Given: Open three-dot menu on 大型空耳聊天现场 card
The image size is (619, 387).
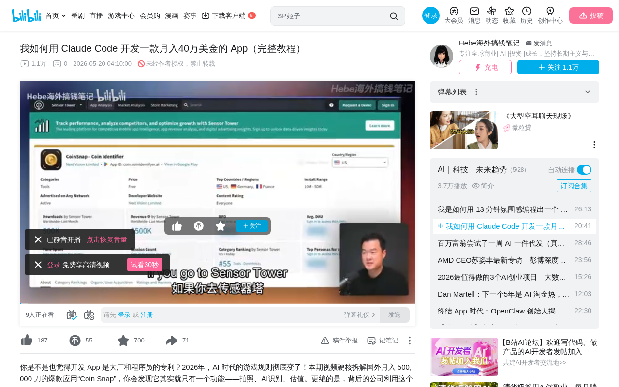Looking at the screenshot, I should click(x=594, y=145).
